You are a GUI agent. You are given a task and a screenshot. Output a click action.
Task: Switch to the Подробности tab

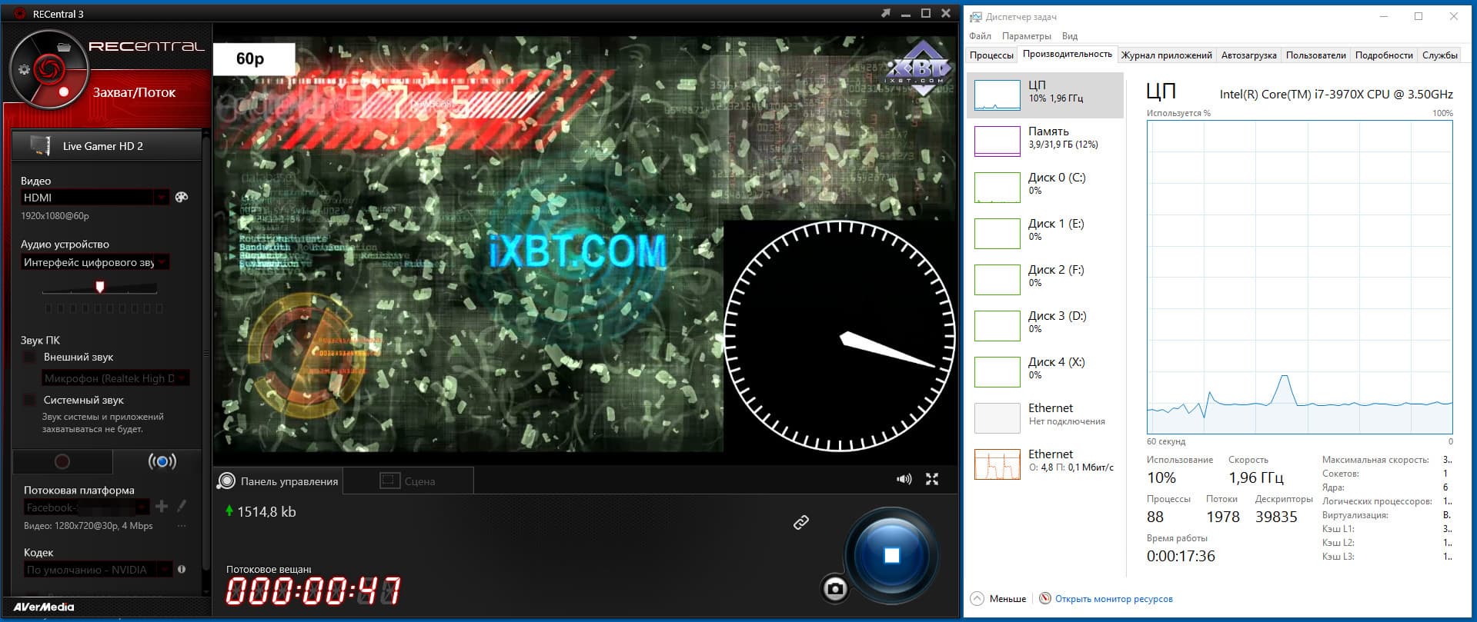pyautogui.click(x=1384, y=55)
